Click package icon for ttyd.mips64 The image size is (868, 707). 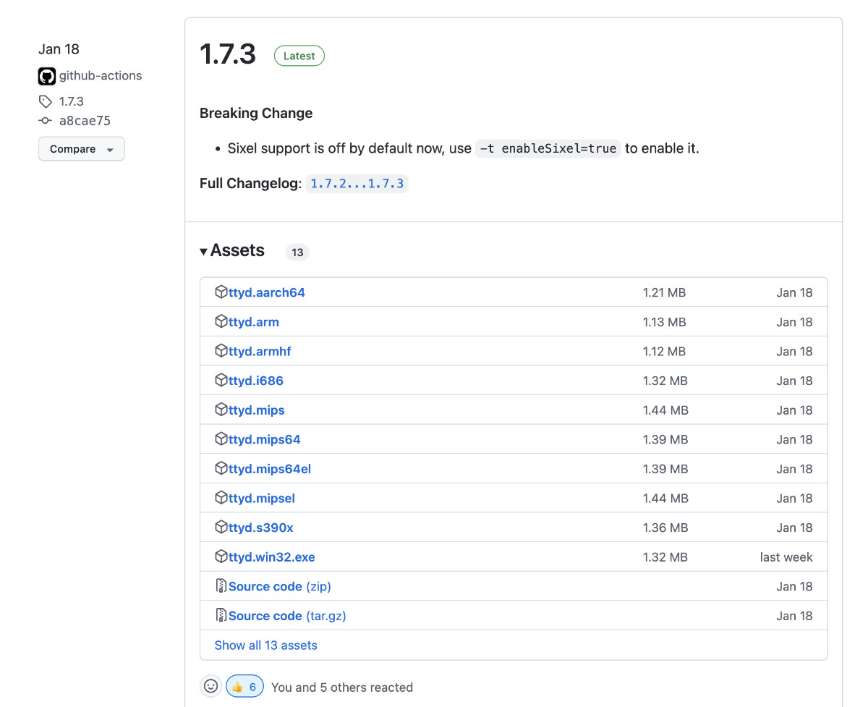(x=221, y=439)
